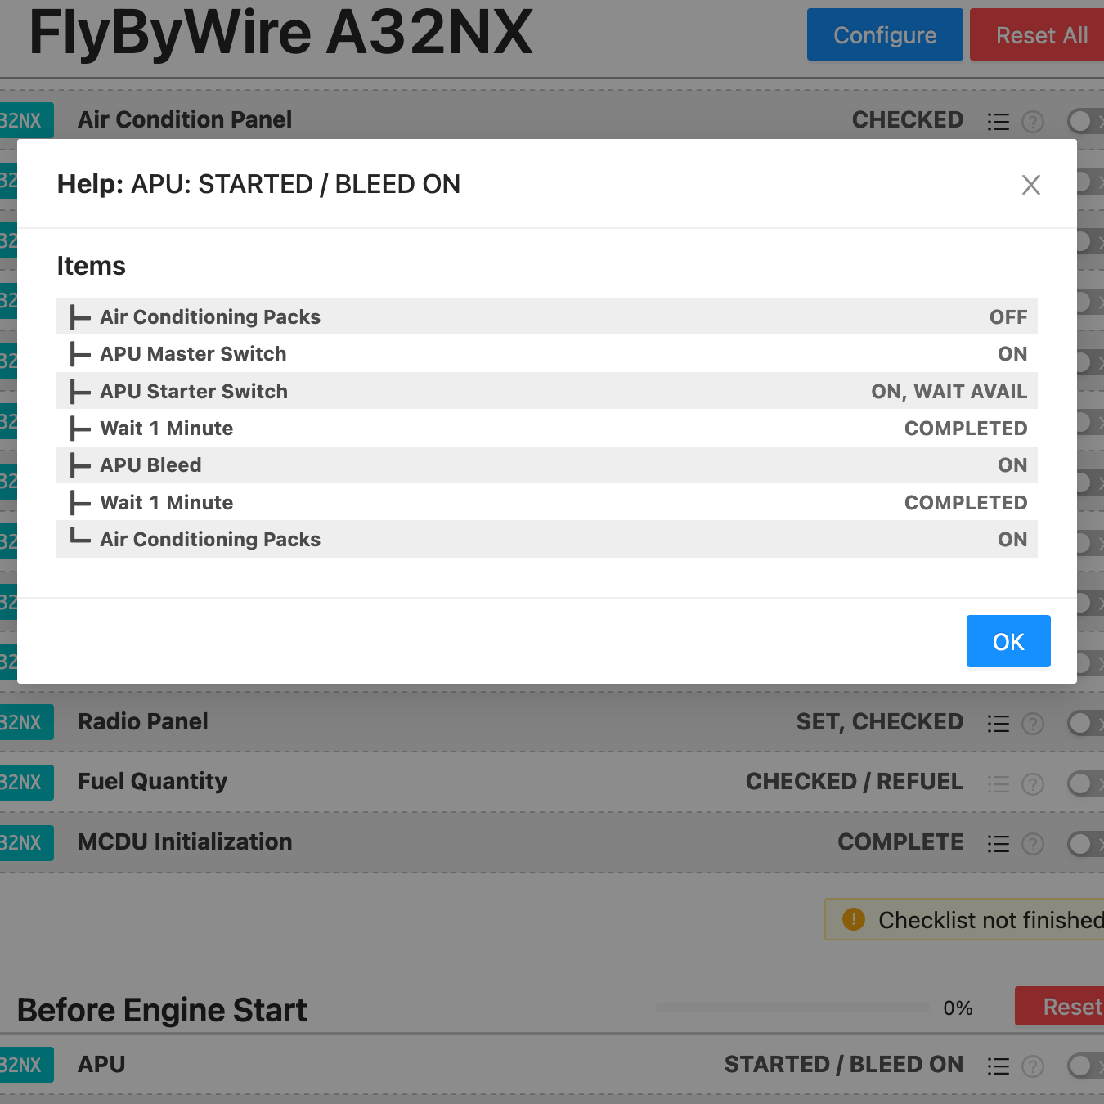The width and height of the screenshot is (1104, 1104).
Task: Show help for MCDU Initialization row
Action: click(1033, 844)
